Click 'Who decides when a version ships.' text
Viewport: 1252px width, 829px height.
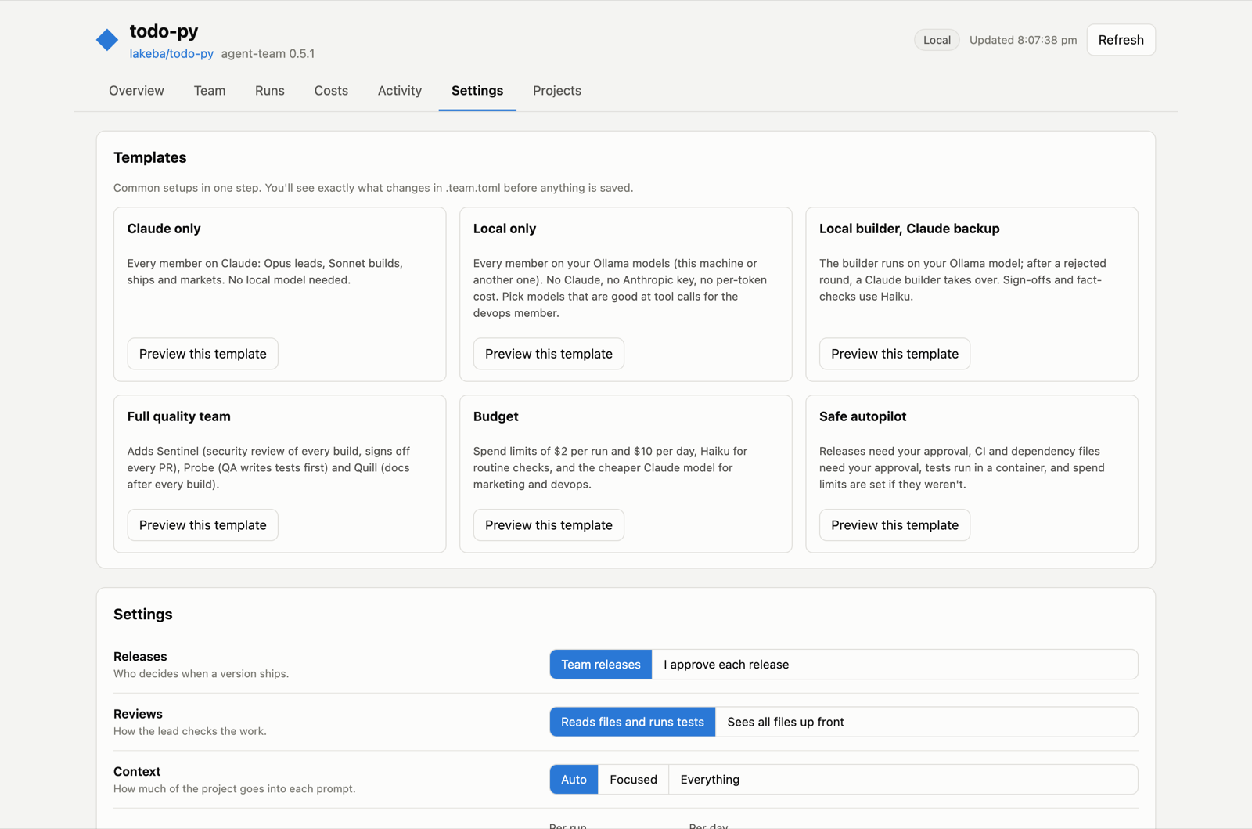coord(201,674)
